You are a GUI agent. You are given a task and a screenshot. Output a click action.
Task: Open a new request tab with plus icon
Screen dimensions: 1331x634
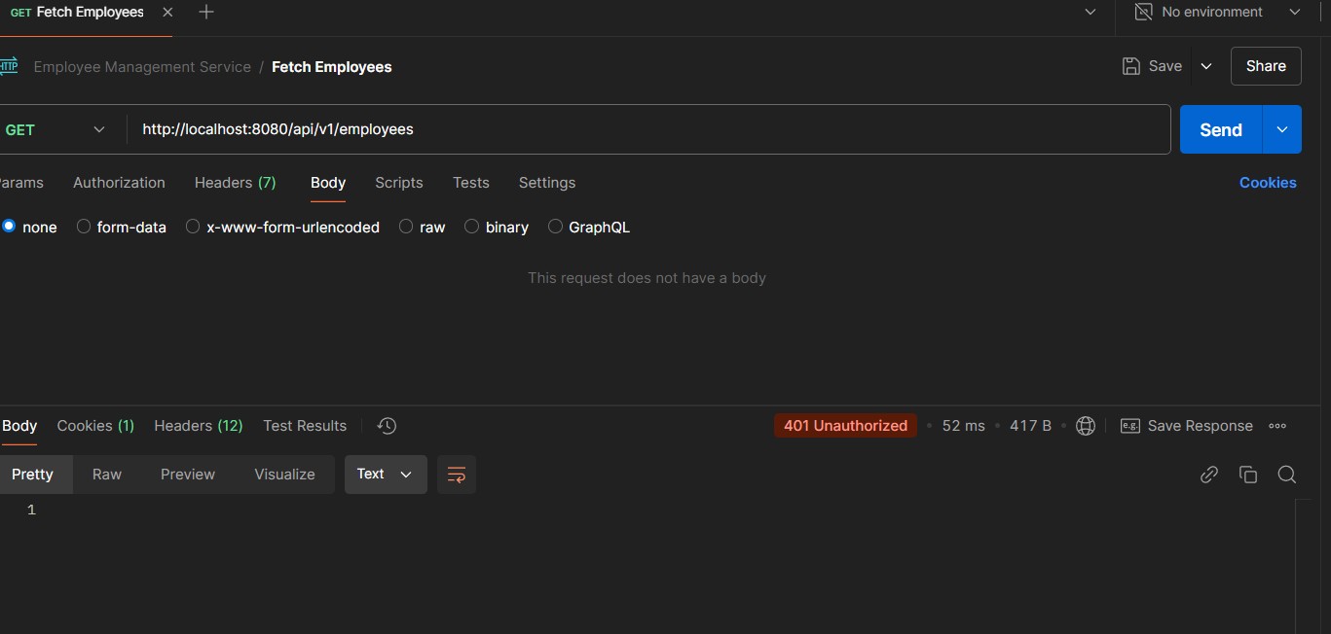[x=205, y=13]
